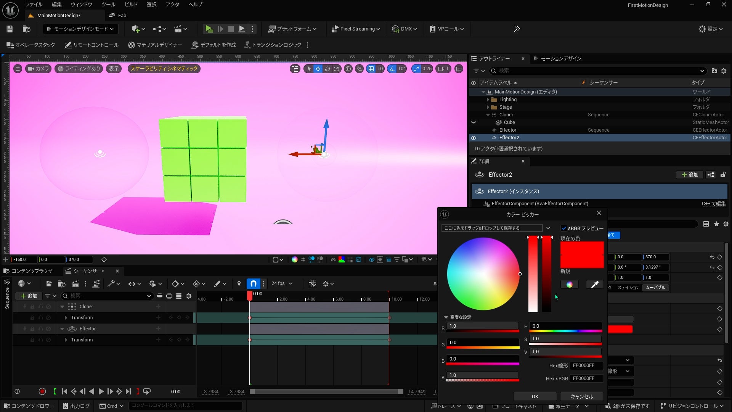Viewport: 732px width, 412px height.
Task: Click Cancel in the color picker
Action: [x=581, y=396]
